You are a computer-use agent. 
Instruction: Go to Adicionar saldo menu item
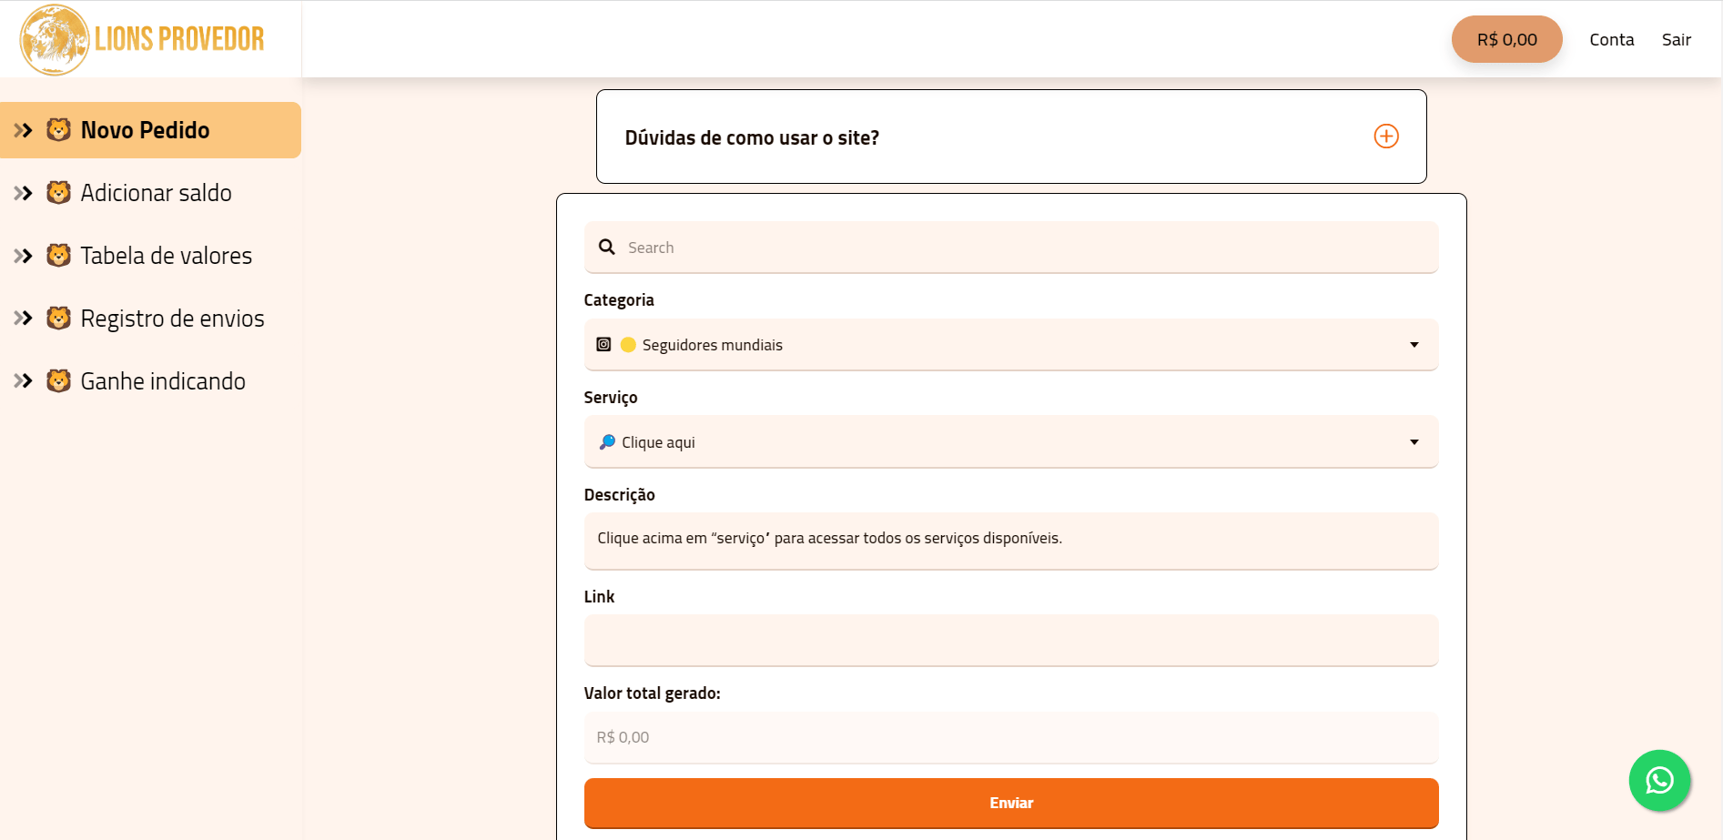[156, 193]
